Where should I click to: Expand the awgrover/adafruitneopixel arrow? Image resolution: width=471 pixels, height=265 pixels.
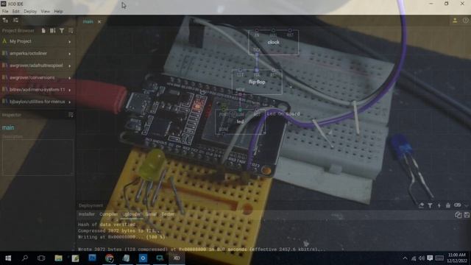(x=70, y=66)
